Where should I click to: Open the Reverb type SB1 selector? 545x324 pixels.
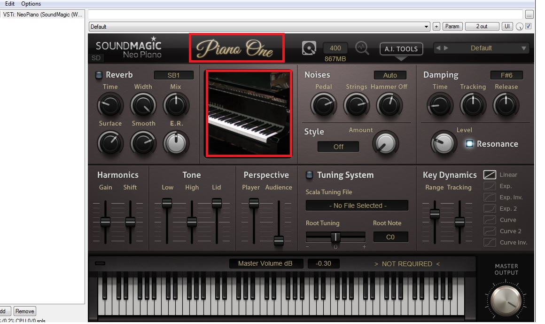pyautogui.click(x=174, y=75)
